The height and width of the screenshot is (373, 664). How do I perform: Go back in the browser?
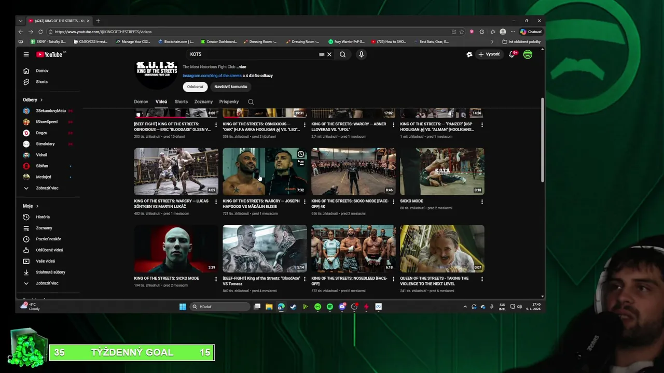pyautogui.click(x=21, y=32)
